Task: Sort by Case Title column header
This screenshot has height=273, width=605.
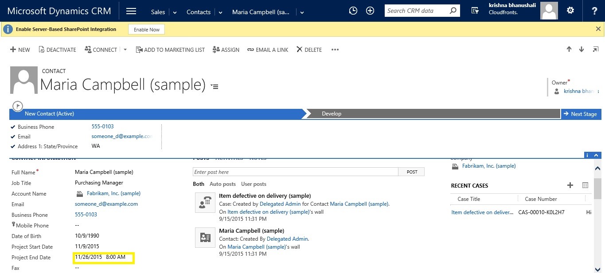Action: [468, 199]
